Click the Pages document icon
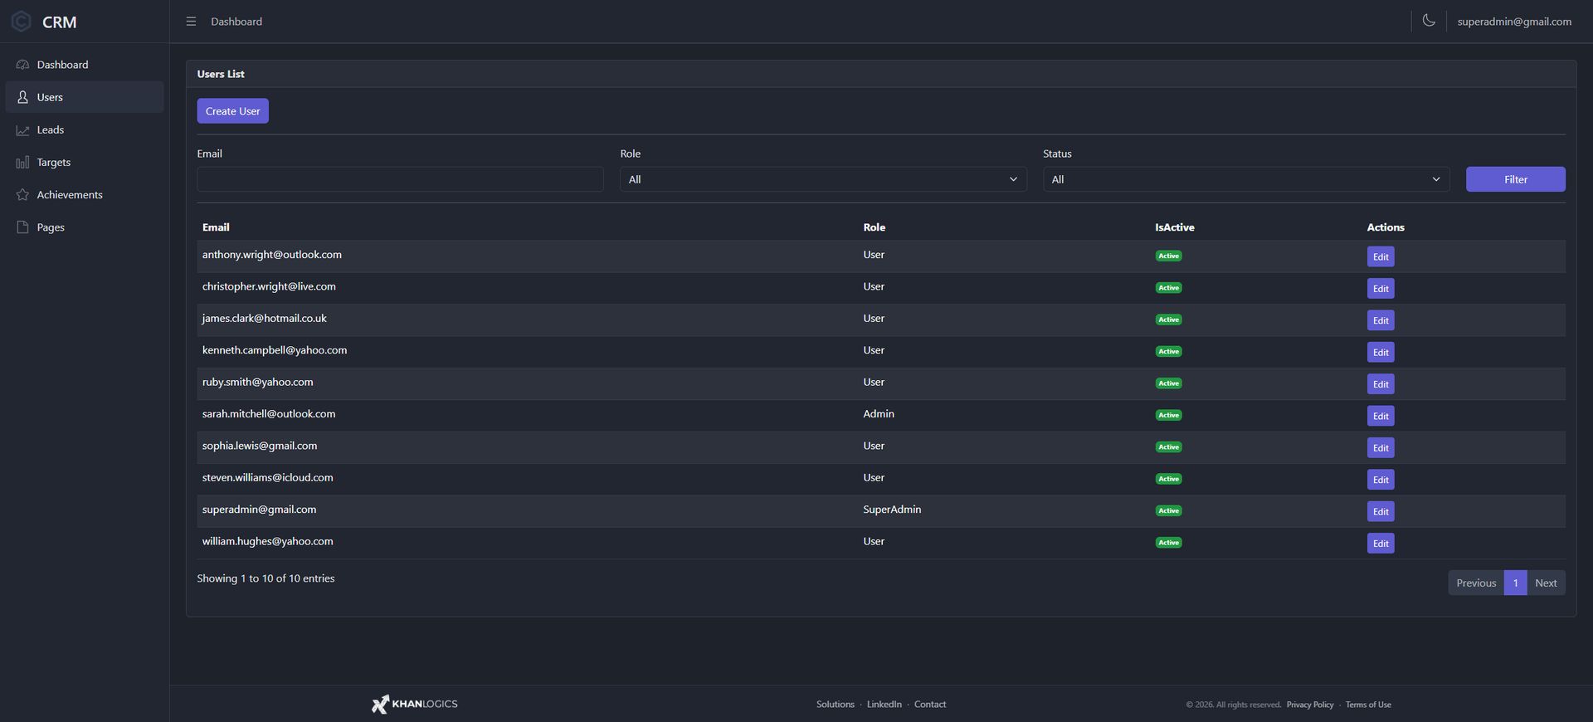 click(22, 227)
